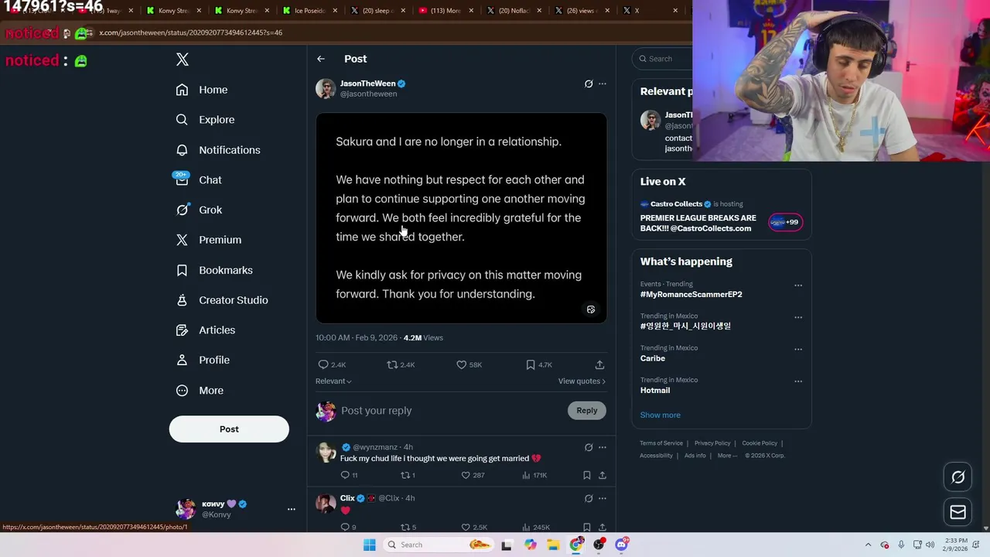The height and width of the screenshot is (557, 990).
Task: Open the three-dot menu on the post
Action: point(603,84)
